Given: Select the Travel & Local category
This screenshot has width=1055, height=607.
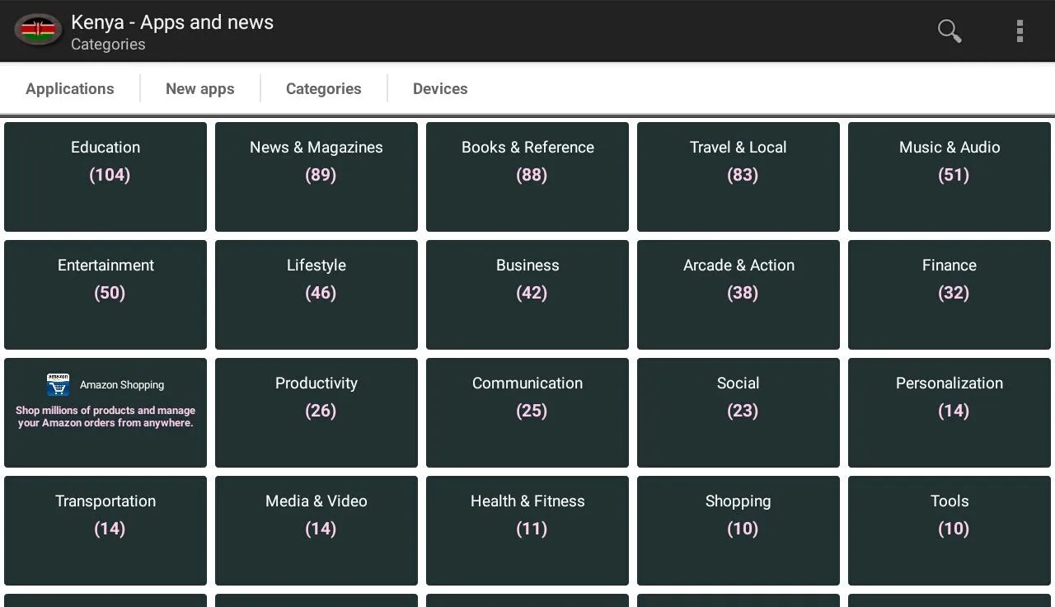Looking at the screenshot, I should 738,176.
